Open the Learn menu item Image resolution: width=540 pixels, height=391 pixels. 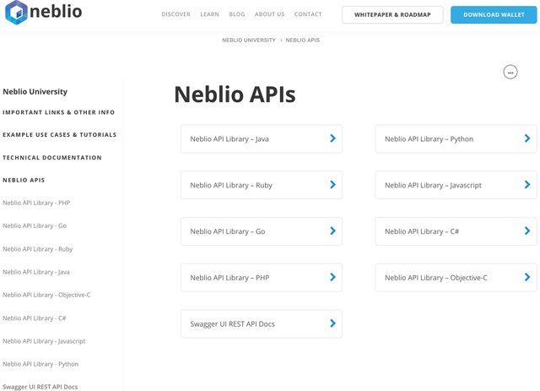pos(209,14)
